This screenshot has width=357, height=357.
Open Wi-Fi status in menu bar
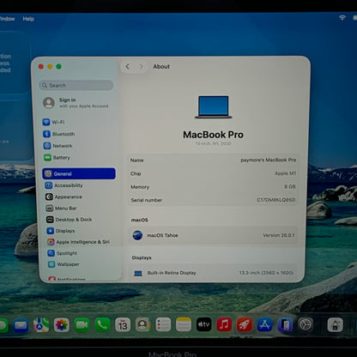[342, 18]
